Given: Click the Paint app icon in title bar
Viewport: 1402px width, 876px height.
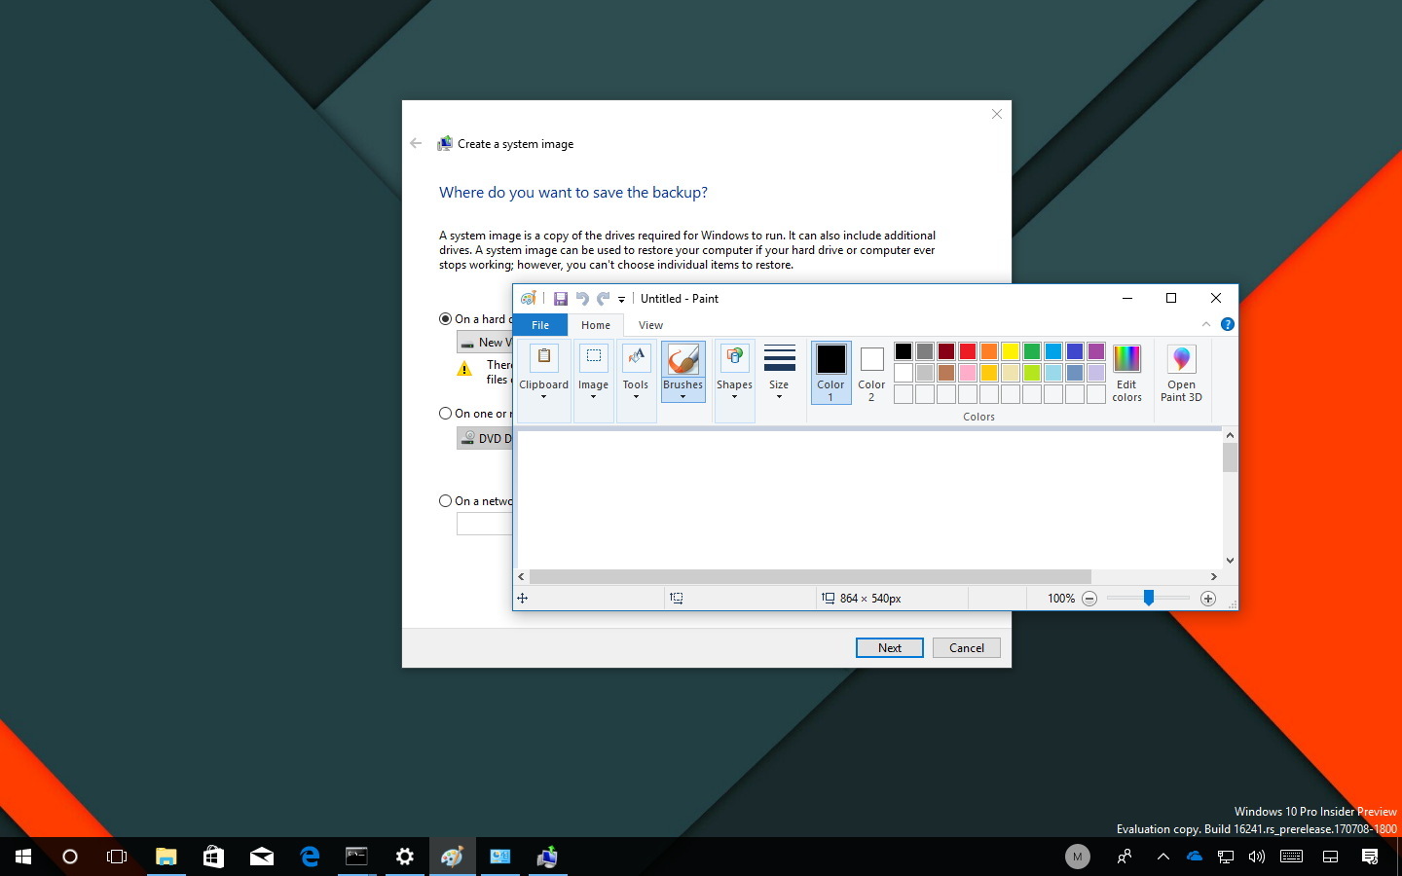Looking at the screenshot, I should 529,299.
